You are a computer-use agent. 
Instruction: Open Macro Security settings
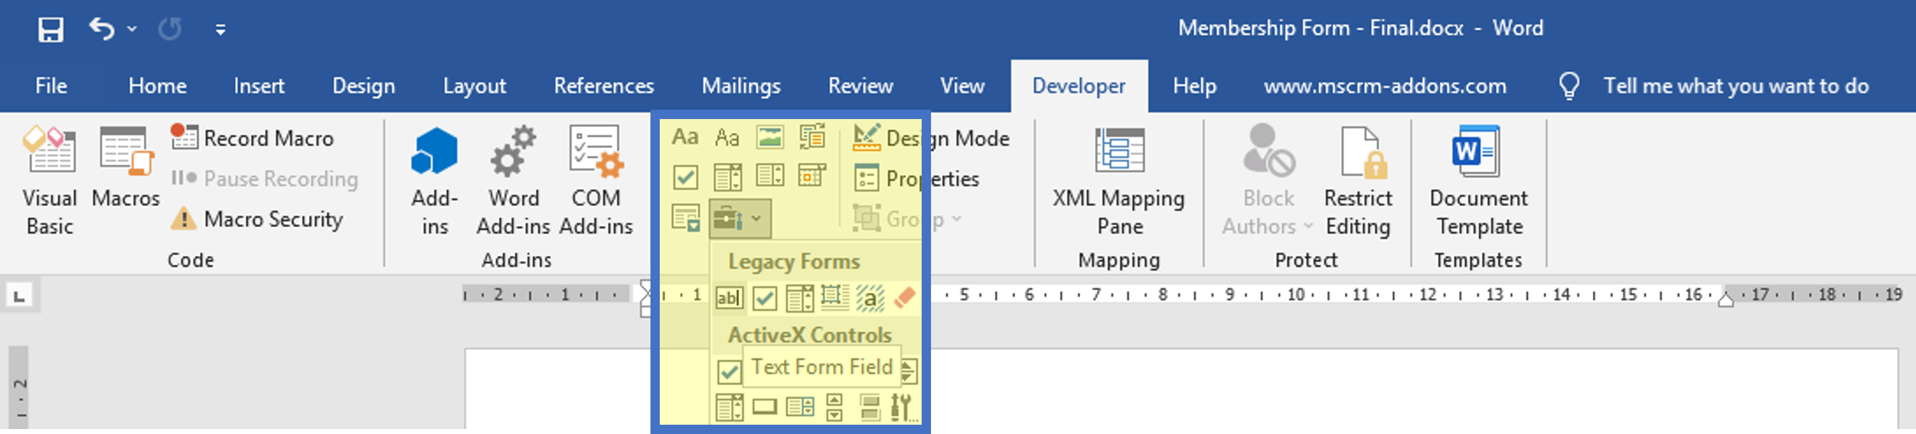click(x=256, y=219)
